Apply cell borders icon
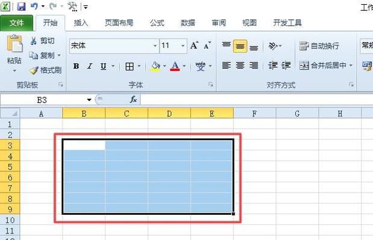 [130, 66]
